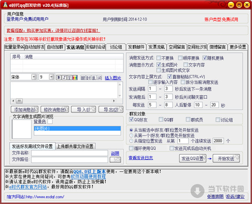Click up arrow of message editor vertical scrollbar
252x204 pixels.
tap(120, 85)
